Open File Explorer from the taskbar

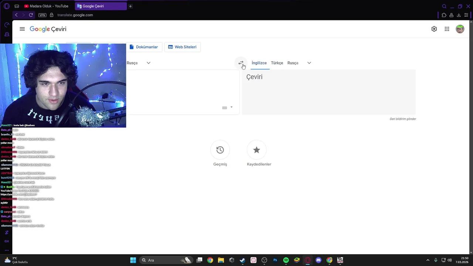[x=221, y=260]
